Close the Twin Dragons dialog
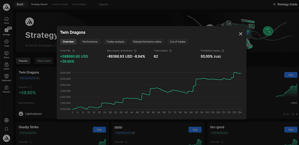 pyautogui.click(x=241, y=33)
